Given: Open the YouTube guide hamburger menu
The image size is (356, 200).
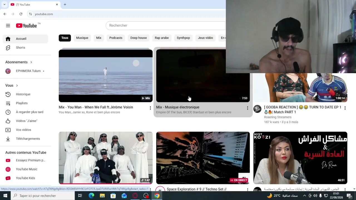Looking at the screenshot, I should tap(8, 26).
